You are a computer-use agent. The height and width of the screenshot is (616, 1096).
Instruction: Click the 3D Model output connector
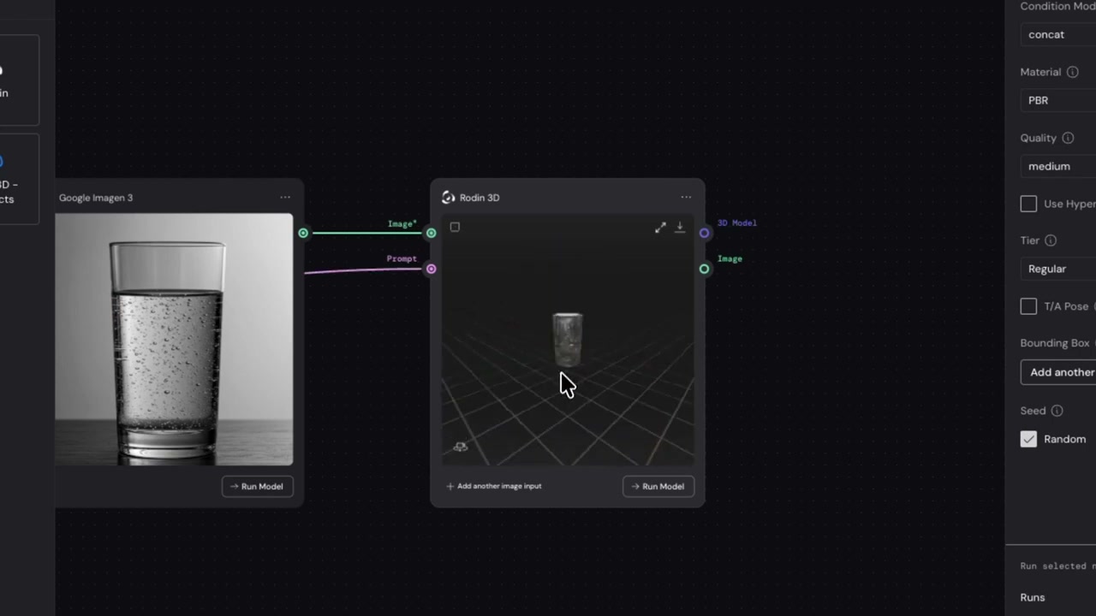(x=704, y=233)
